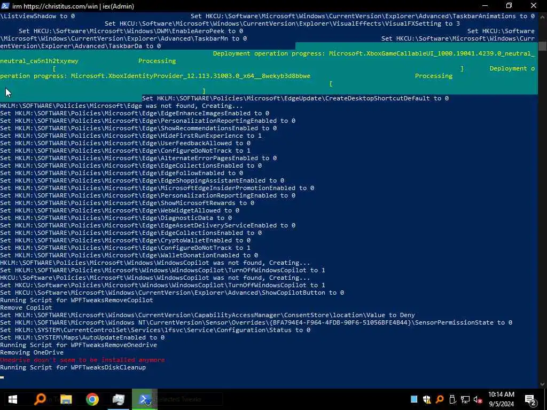Click the window title 'irm https://christitus.com/win'

(73, 6)
